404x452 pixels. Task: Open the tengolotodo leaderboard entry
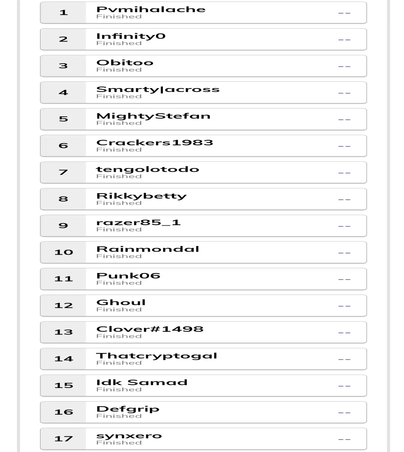point(204,173)
